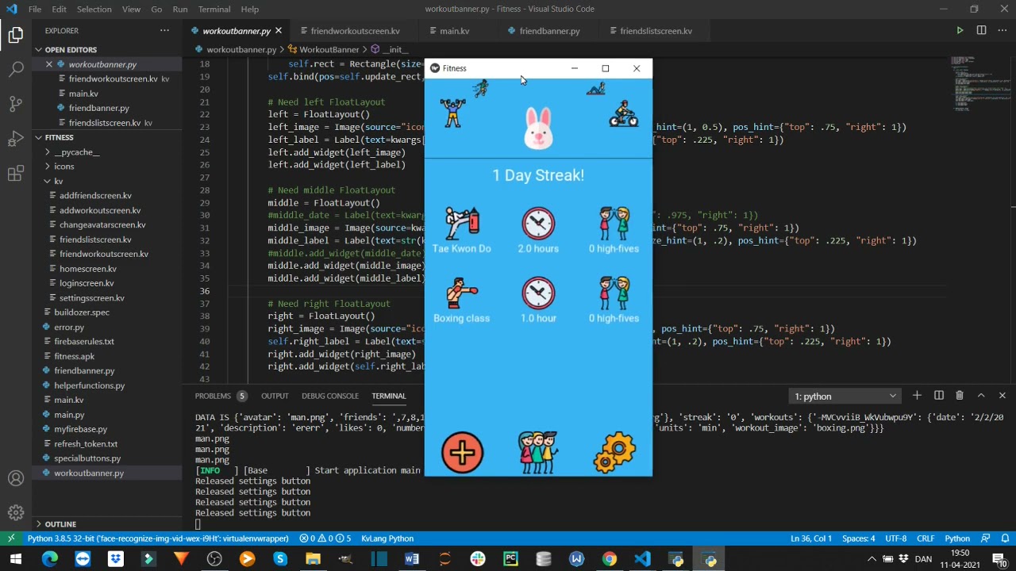
Task: Click the Python interpreter in status bar
Action: point(157,538)
